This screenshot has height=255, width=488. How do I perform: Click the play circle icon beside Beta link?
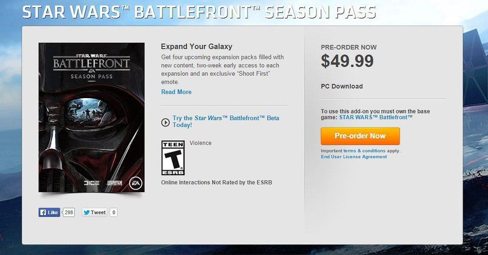pos(165,122)
